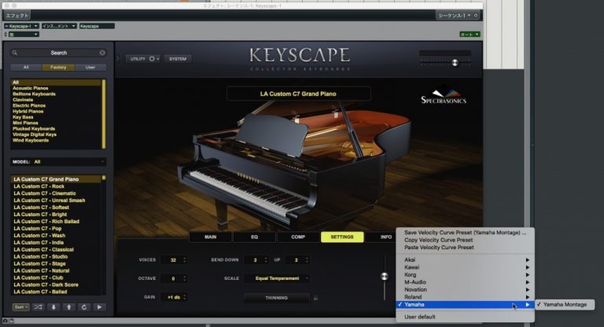604x327 pixels.
Task: Step to the previous patch with the up arrow
Action: tap(69, 307)
